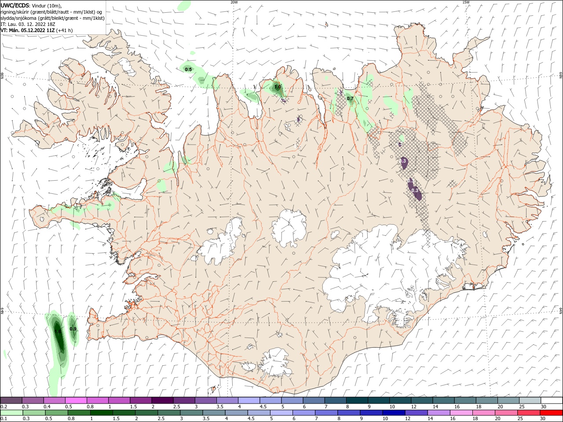The height and width of the screenshot is (422, 563).
Task: Select the rain scale swatch starting at 18
Action: point(484,413)
